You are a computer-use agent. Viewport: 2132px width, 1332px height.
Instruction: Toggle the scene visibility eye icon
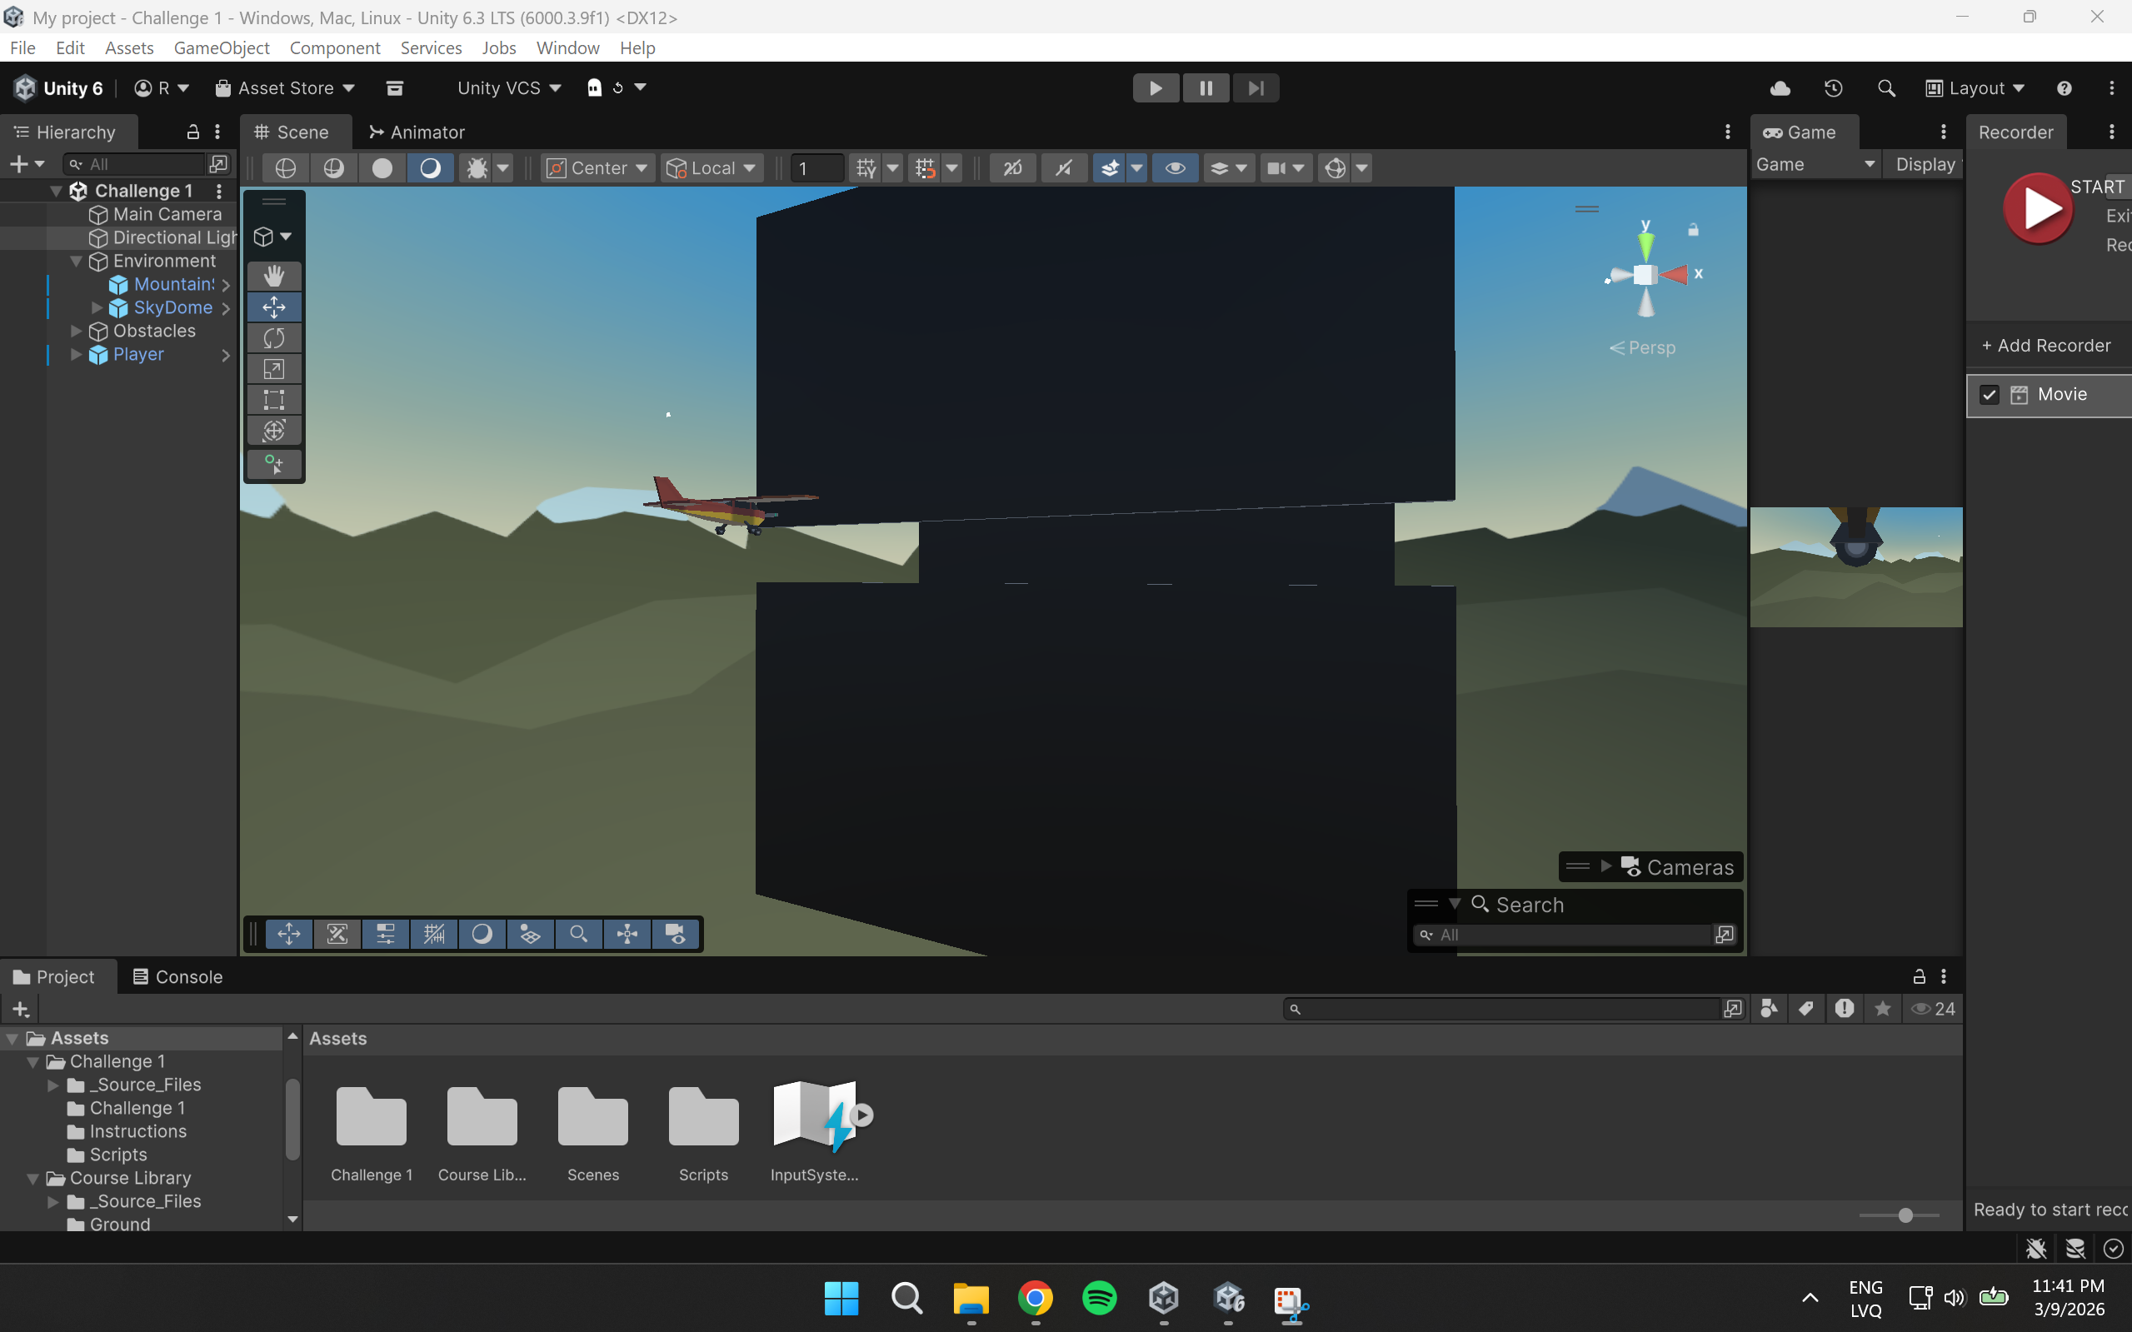coord(1175,168)
